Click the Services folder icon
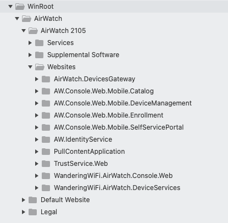 tap(40, 43)
